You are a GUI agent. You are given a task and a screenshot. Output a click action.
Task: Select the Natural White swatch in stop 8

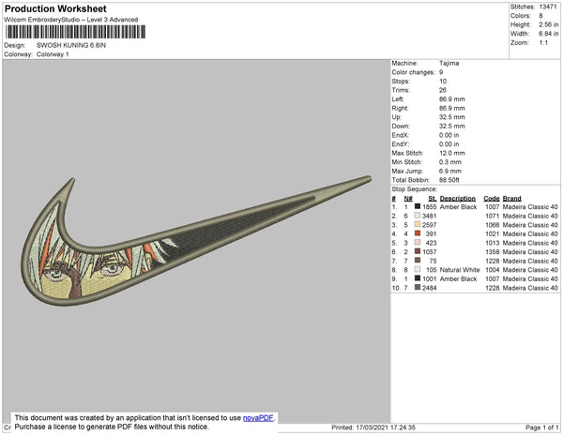pyautogui.click(x=417, y=270)
